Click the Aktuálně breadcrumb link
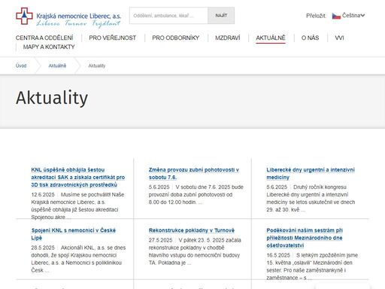Image resolution: width=385 pixels, height=289 pixels. click(x=57, y=65)
